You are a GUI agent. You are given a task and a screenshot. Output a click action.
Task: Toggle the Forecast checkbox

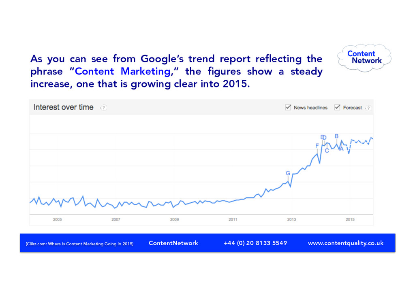point(337,107)
